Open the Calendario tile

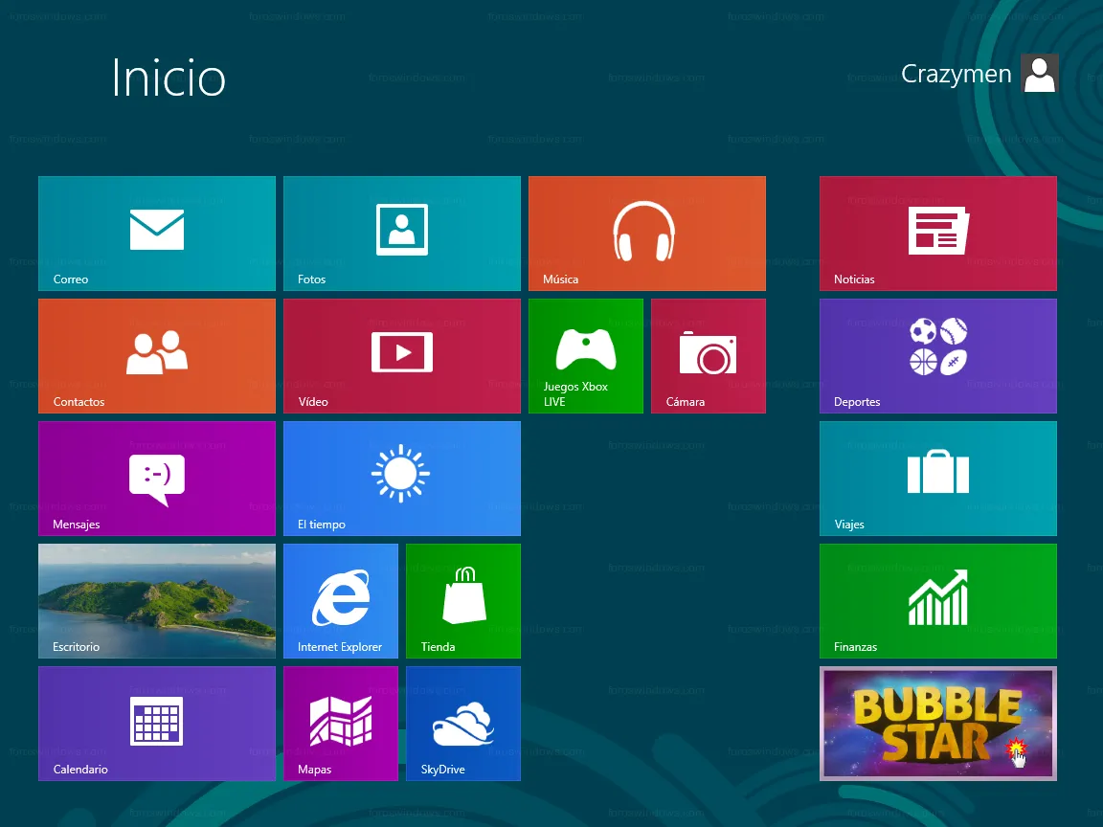coord(157,724)
